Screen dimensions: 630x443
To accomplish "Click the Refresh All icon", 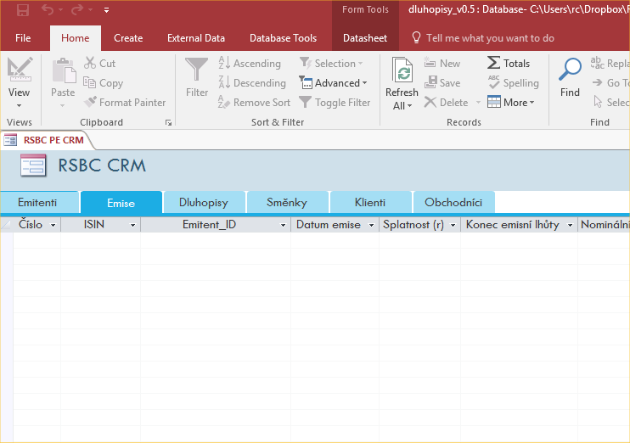I will click(402, 70).
